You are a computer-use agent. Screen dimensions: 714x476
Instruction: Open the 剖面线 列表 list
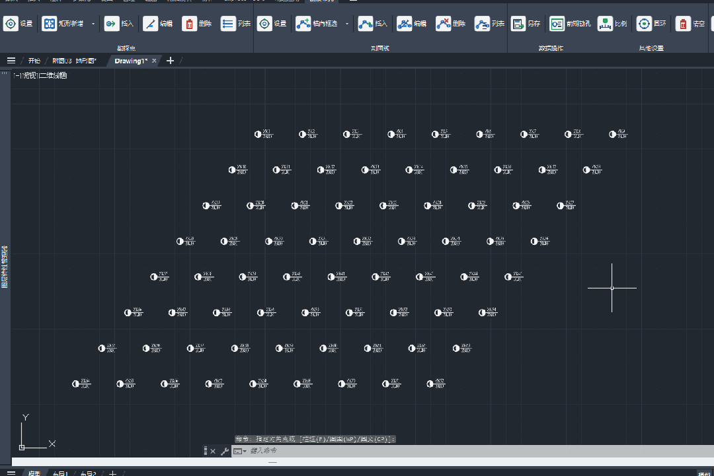pyautogui.click(x=489, y=24)
